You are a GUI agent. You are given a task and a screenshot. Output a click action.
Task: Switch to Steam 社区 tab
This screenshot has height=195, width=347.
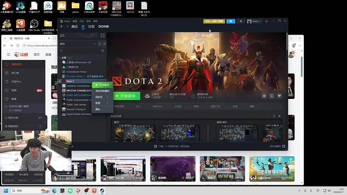tap(92, 27)
